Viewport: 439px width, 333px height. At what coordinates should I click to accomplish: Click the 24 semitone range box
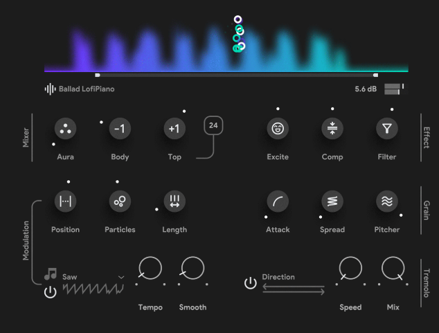(x=213, y=125)
